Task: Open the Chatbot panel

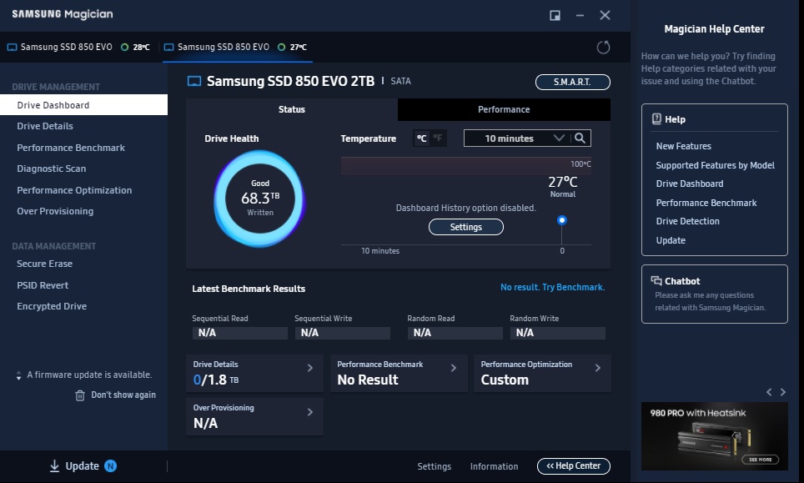Action: [714, 294]
